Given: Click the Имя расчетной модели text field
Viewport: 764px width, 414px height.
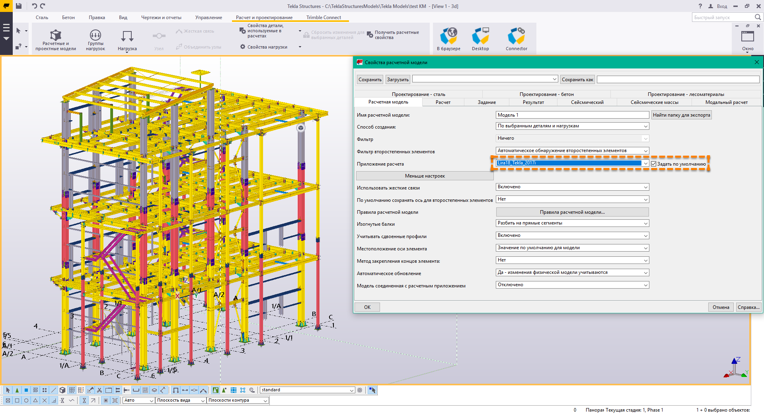Looking at the screenshot, I should (572, 115).
